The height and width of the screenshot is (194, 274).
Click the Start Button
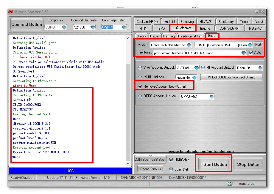click(215, 164)
